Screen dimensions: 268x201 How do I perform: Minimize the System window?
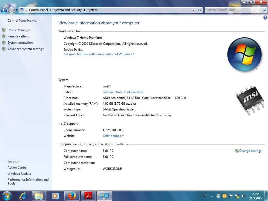[x=244, y=2]
